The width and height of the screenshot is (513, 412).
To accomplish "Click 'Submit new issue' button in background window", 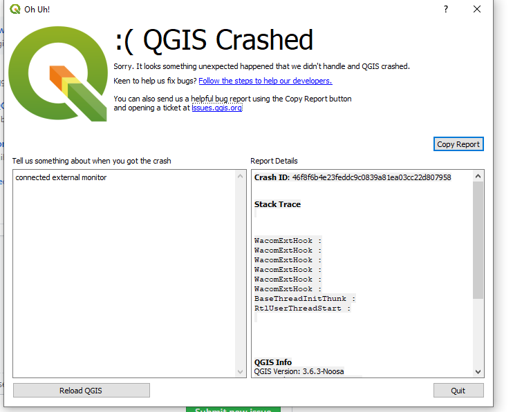I will 233,409.
